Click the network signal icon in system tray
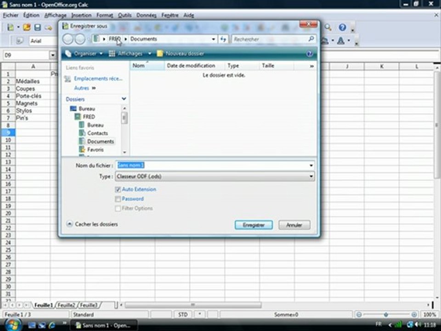 pyautogui.click(x=398, y=325)
